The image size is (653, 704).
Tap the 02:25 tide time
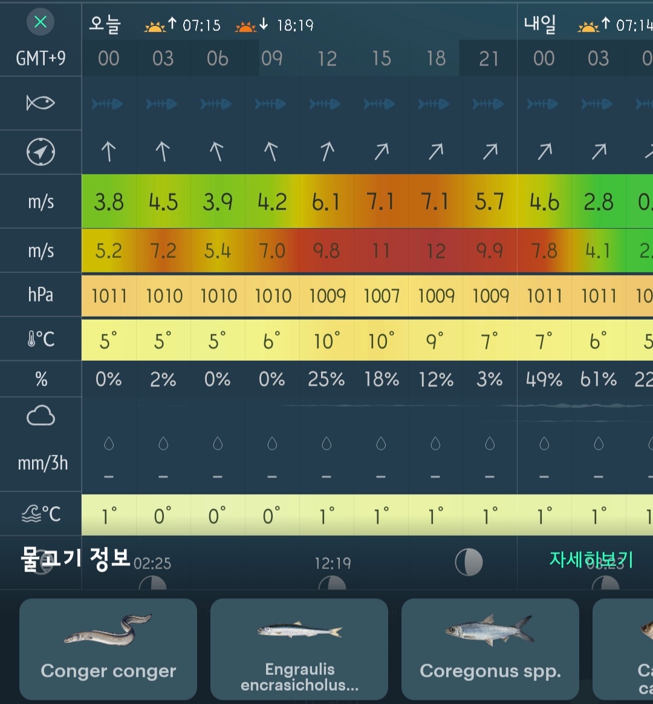pos(152,563)
